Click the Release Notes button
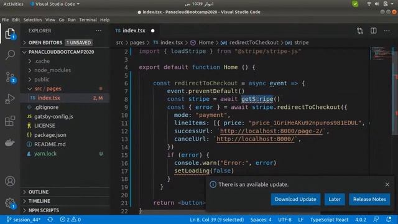 pyautogui.click(x=369, y=199)
